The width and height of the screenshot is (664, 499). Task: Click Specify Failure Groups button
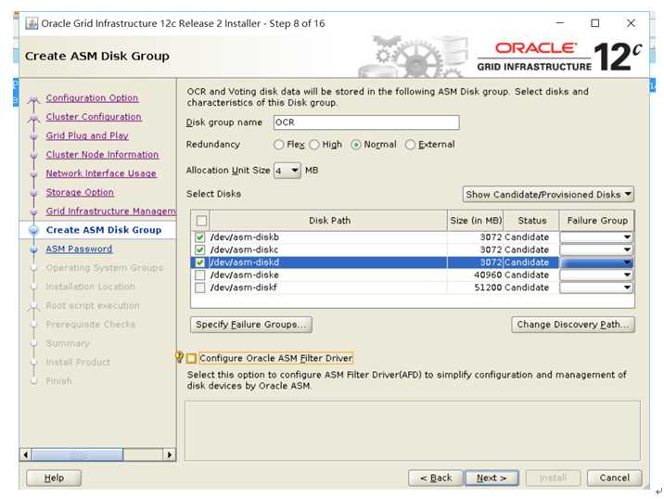tap(251, 325)
